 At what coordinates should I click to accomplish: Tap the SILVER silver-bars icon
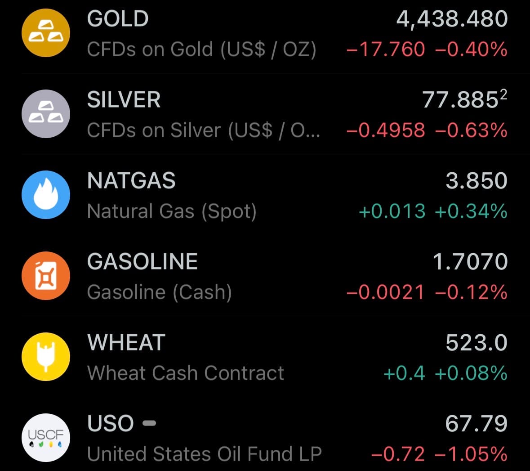tap(46, 114)
